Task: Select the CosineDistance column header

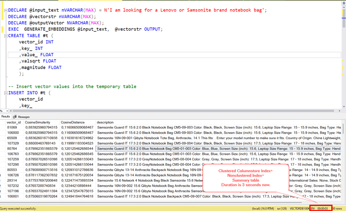Action: (72, 122)
